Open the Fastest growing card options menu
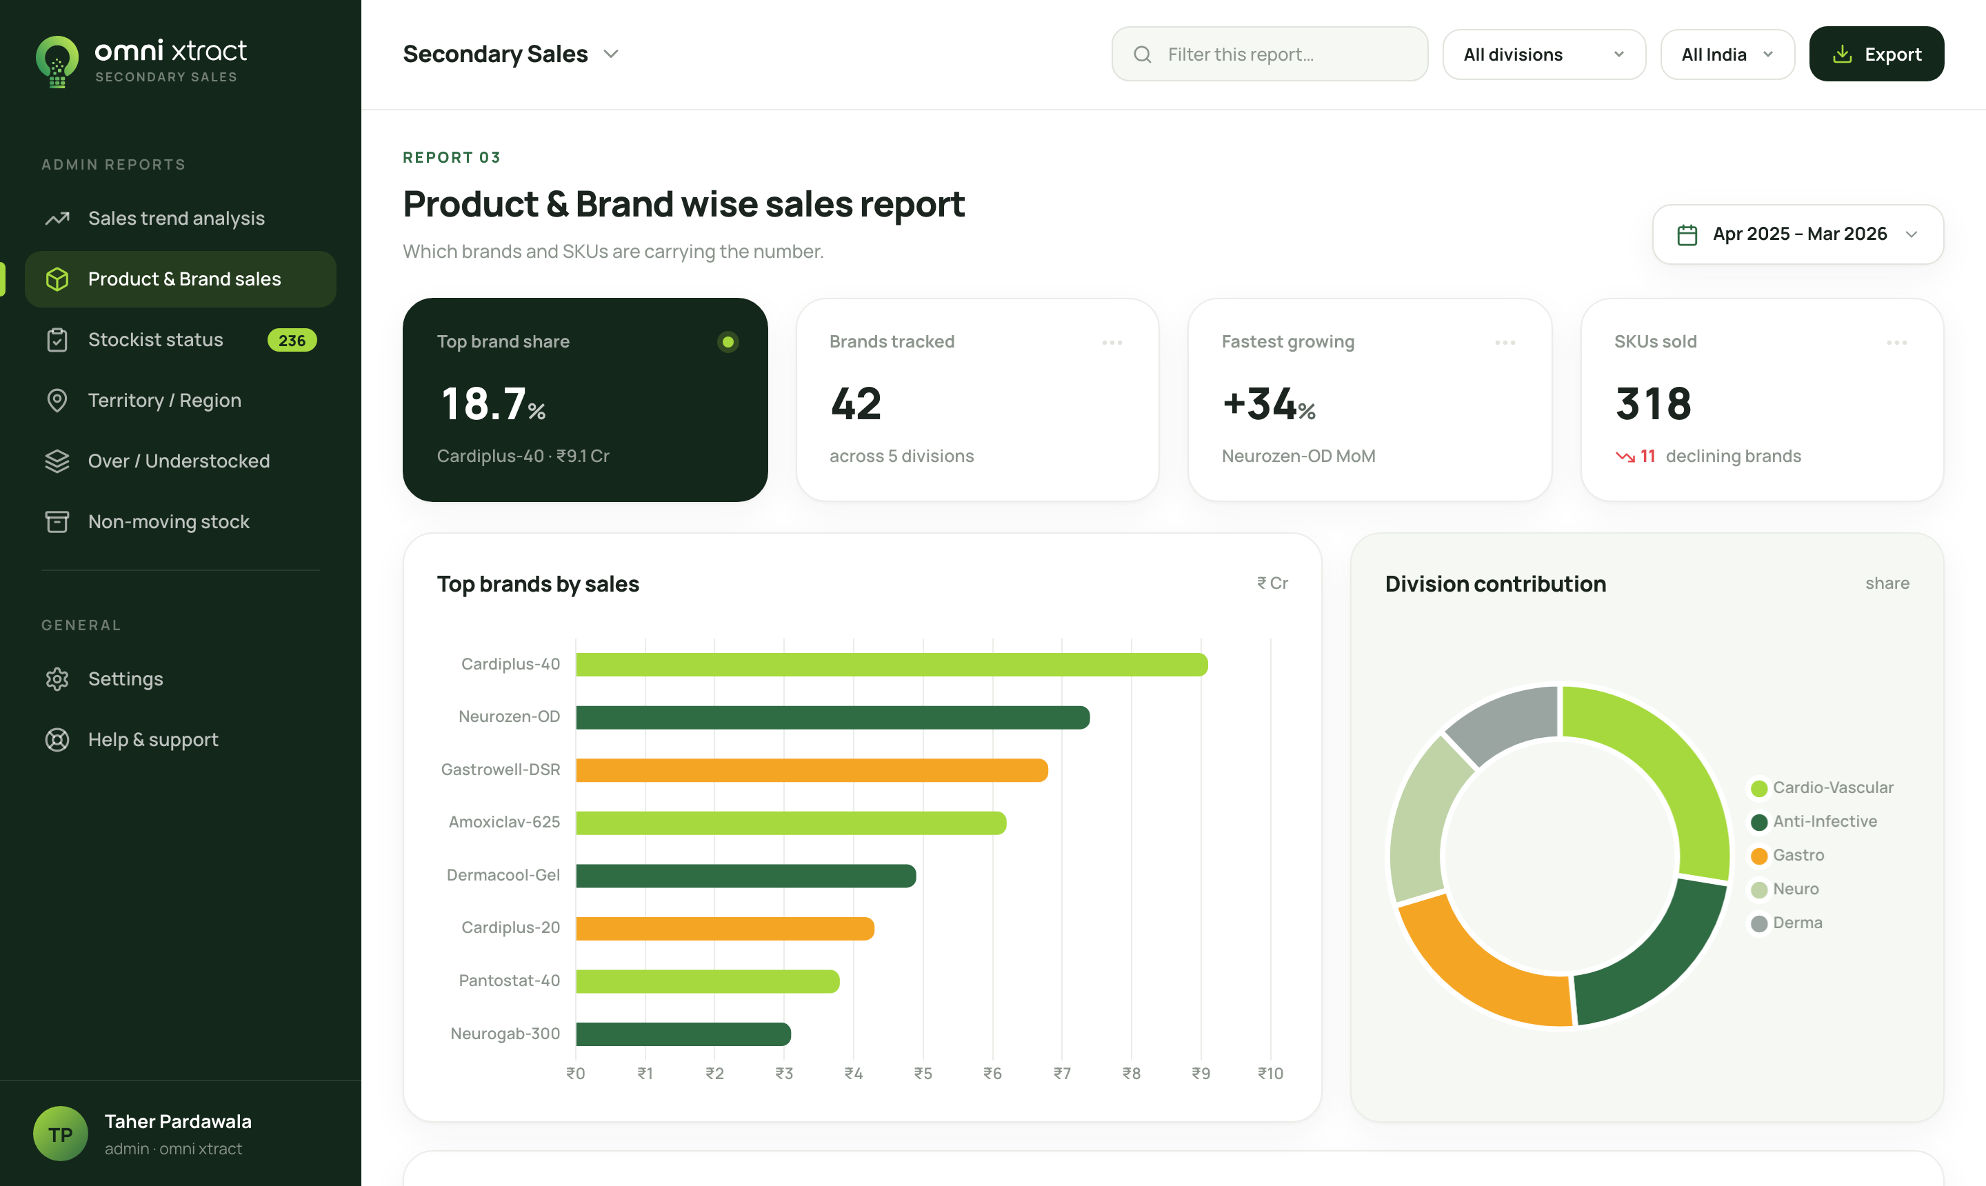The width and height of the screenshot is (1986, 1186). pyautogui.click(x=1505, y=342)
